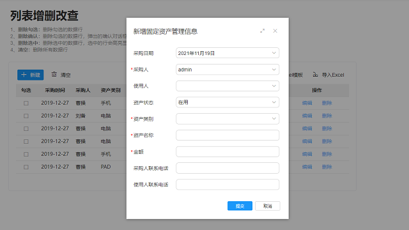
Task: Open the 采购日期 date dropdown
Action: [x=274, y=53]
